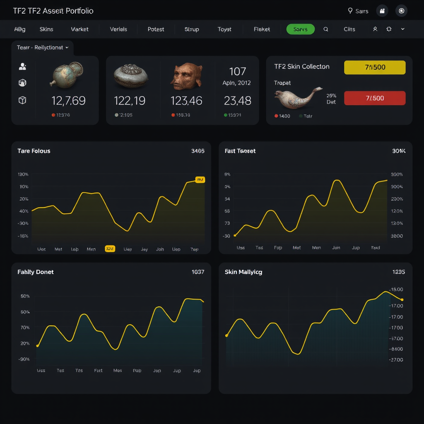This screenshot has width=424, height=424.
Task: Click the 122,19 value
Action: tap(130, 101)
